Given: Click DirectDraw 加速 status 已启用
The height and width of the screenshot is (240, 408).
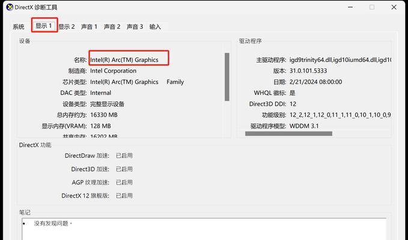Looking at the screenshot, I should pos(124,155).
